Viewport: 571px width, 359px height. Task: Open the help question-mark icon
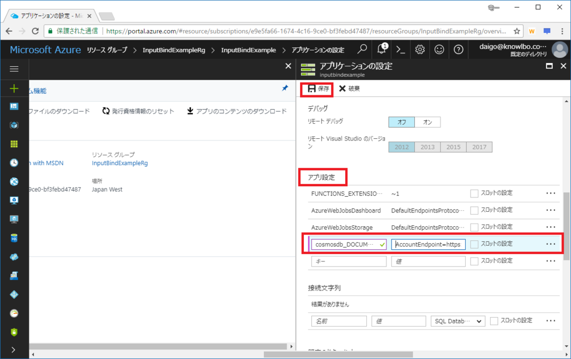458,50
